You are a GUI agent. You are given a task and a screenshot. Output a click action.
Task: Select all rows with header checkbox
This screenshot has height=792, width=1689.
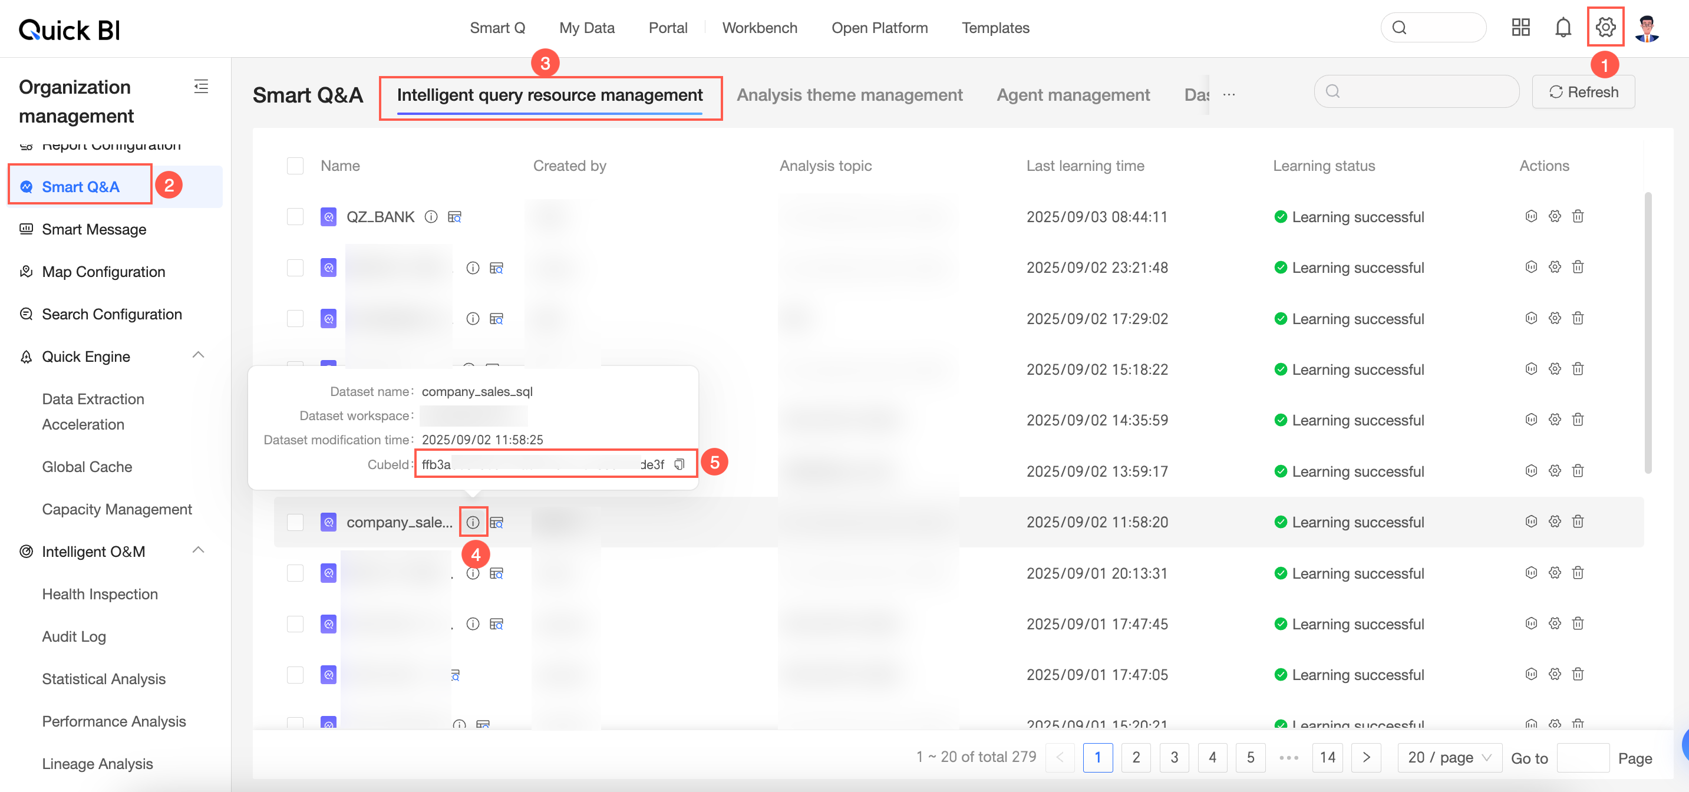pyautogui.click(x=295, y=166)
